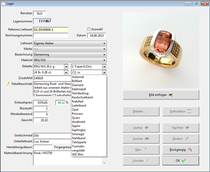The width and height of the screenshot is (210, 172).
Task: Click the Löschen button
Action: point(141,161)
